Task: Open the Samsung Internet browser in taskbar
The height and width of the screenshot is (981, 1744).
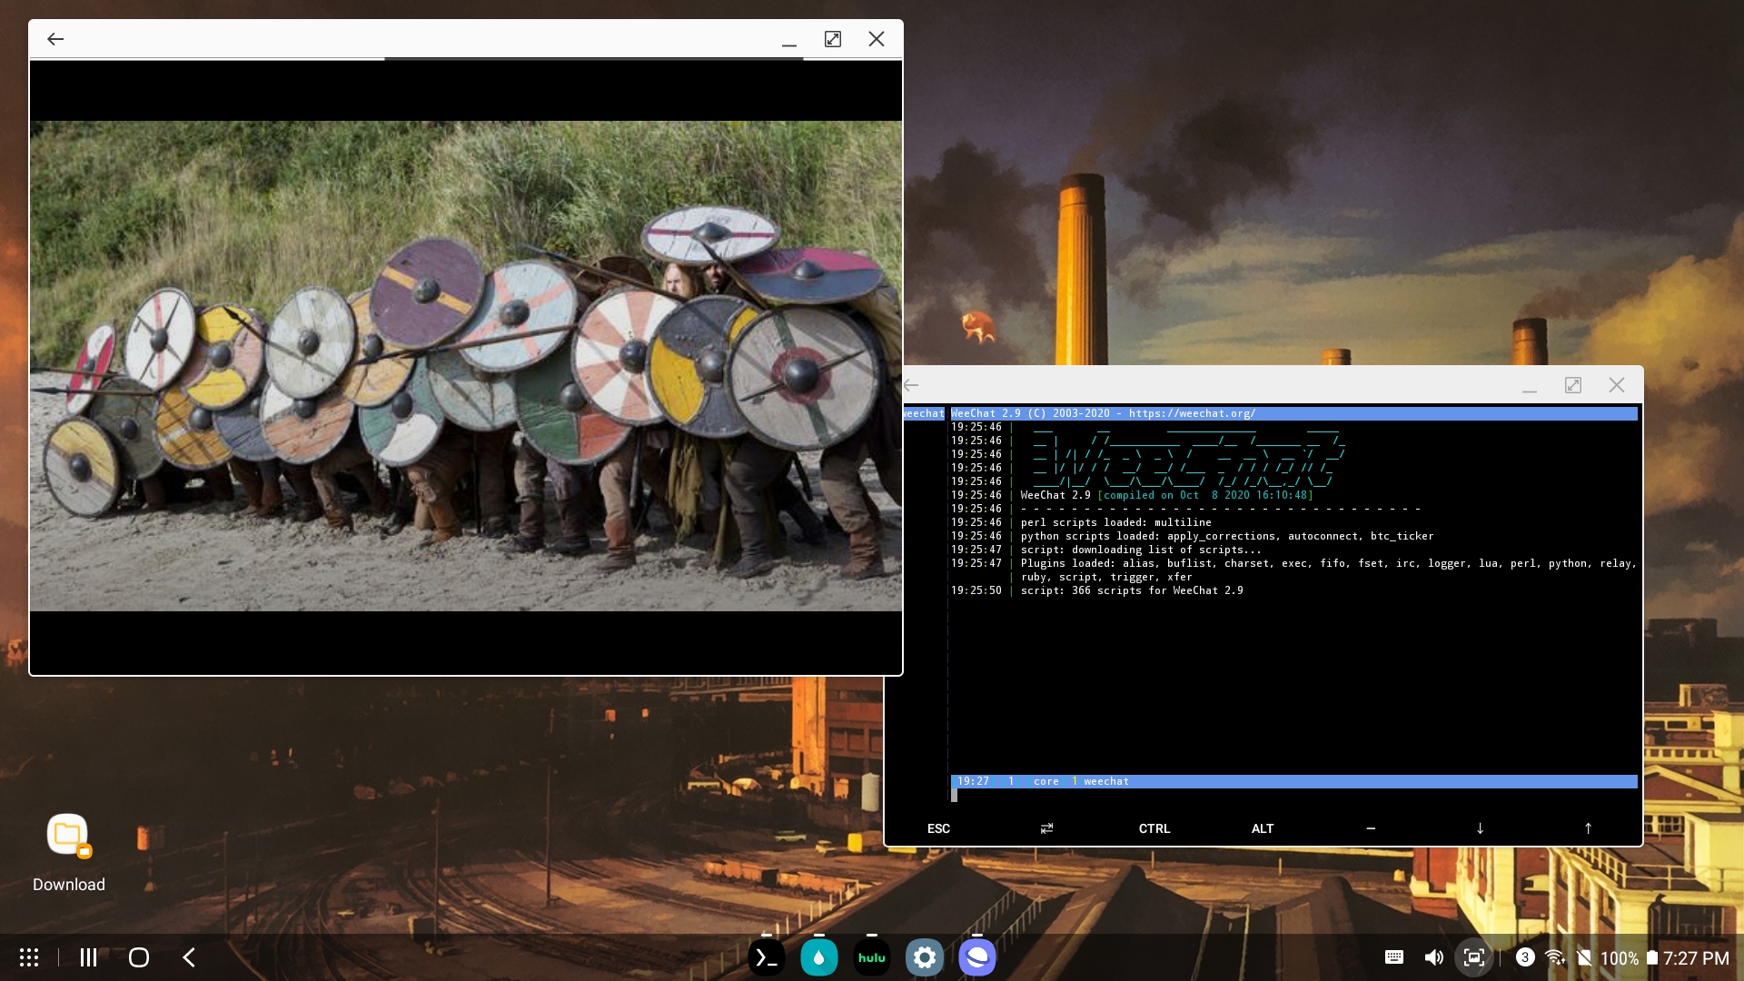Action: [x=977, y=957]
